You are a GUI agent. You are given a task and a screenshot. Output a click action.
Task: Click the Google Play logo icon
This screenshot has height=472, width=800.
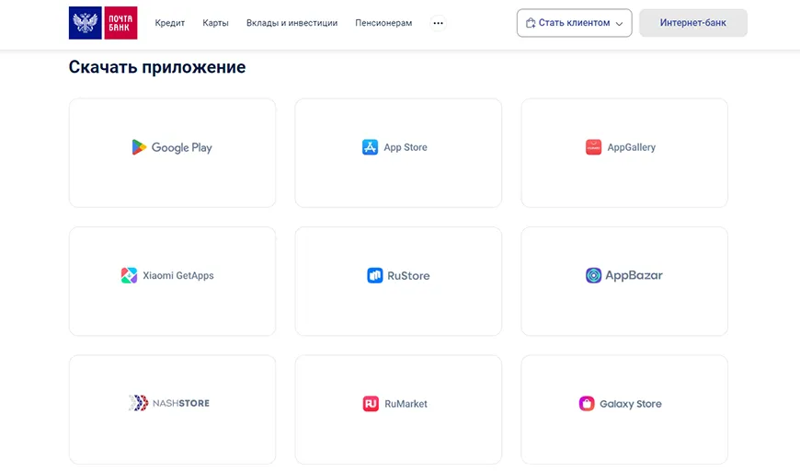[x=139, y=147]
